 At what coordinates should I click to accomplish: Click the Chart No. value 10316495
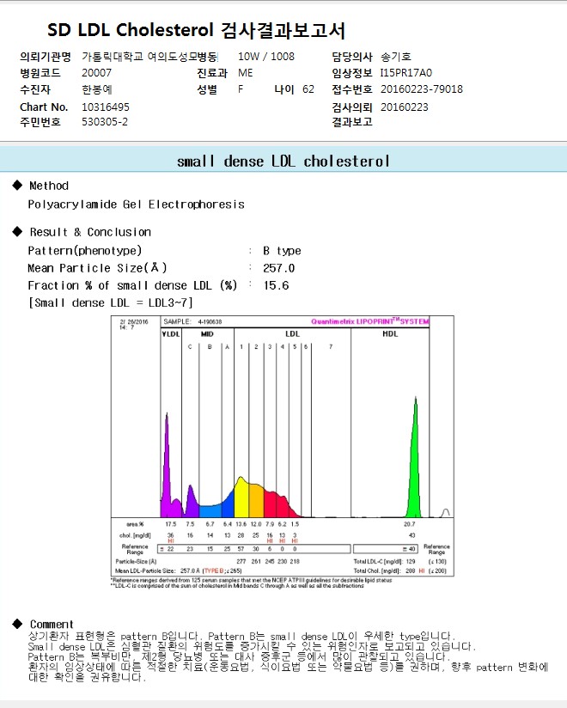click(x=106, y=107)
